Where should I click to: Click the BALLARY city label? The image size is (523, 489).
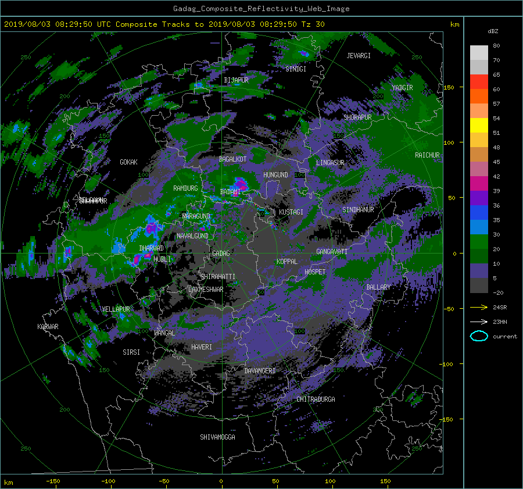(378, 287)
